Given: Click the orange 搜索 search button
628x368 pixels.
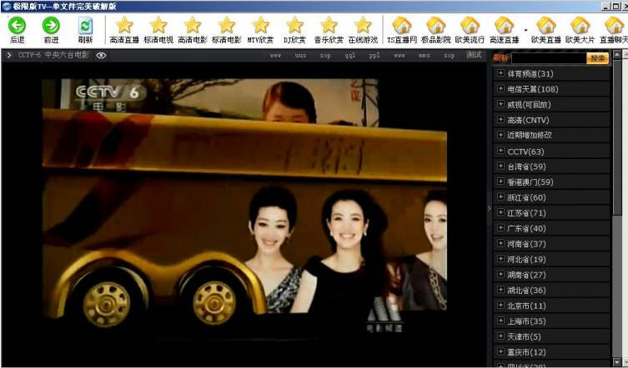Looking at the screenshot, I should (597, 58).
